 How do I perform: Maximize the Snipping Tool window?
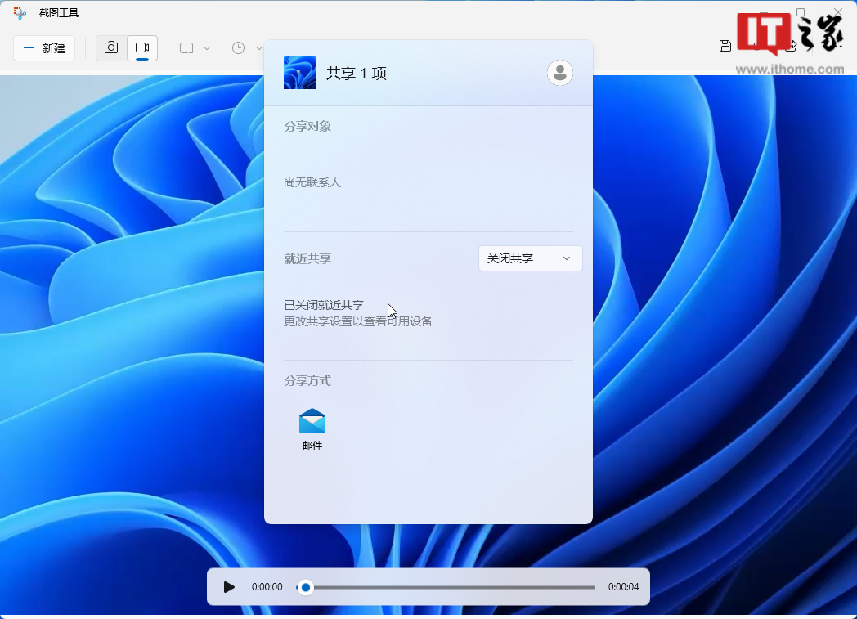(x=801, y=12)
